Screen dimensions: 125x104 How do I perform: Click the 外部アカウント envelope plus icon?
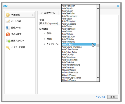[x=8, y=41]
